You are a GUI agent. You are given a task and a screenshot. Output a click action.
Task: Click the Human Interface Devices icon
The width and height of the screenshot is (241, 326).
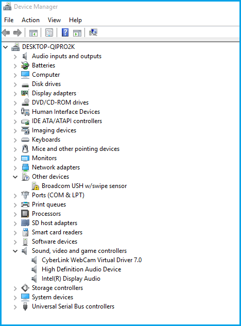[25, 112]
